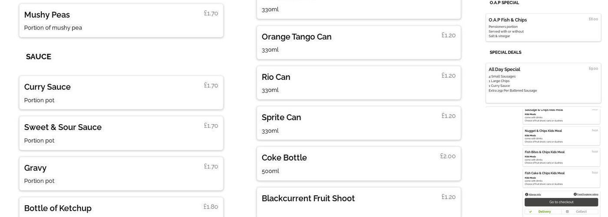608x217 pixels.
Task: Click the Food hygiene rating info icon
Action: (575, 194)
